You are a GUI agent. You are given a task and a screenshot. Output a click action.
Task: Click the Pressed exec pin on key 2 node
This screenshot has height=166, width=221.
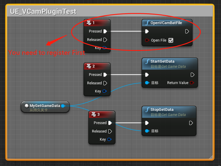click(x=105, y=75)
